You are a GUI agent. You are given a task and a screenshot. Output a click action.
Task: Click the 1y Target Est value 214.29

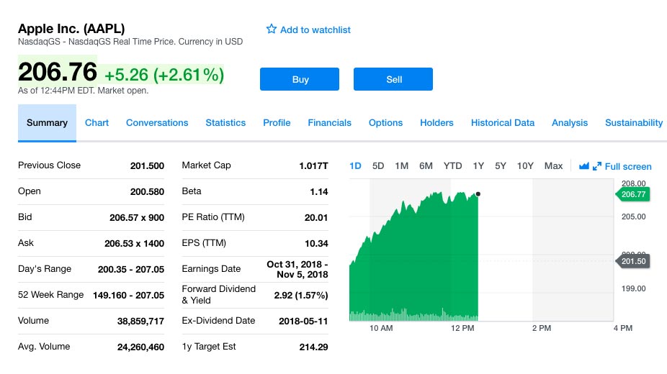point(313,347)
